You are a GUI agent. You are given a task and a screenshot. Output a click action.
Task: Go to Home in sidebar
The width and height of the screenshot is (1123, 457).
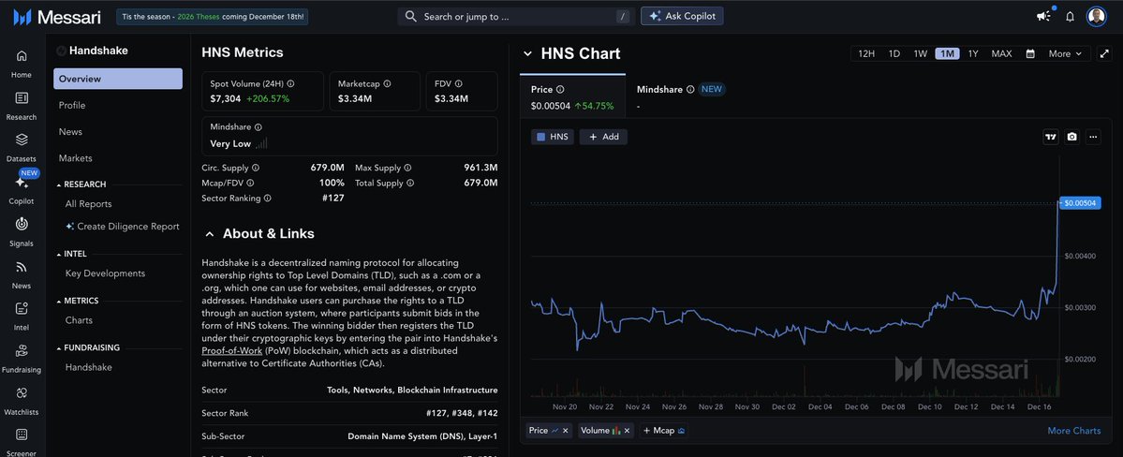pyautogui.click(x=22, y=63)
